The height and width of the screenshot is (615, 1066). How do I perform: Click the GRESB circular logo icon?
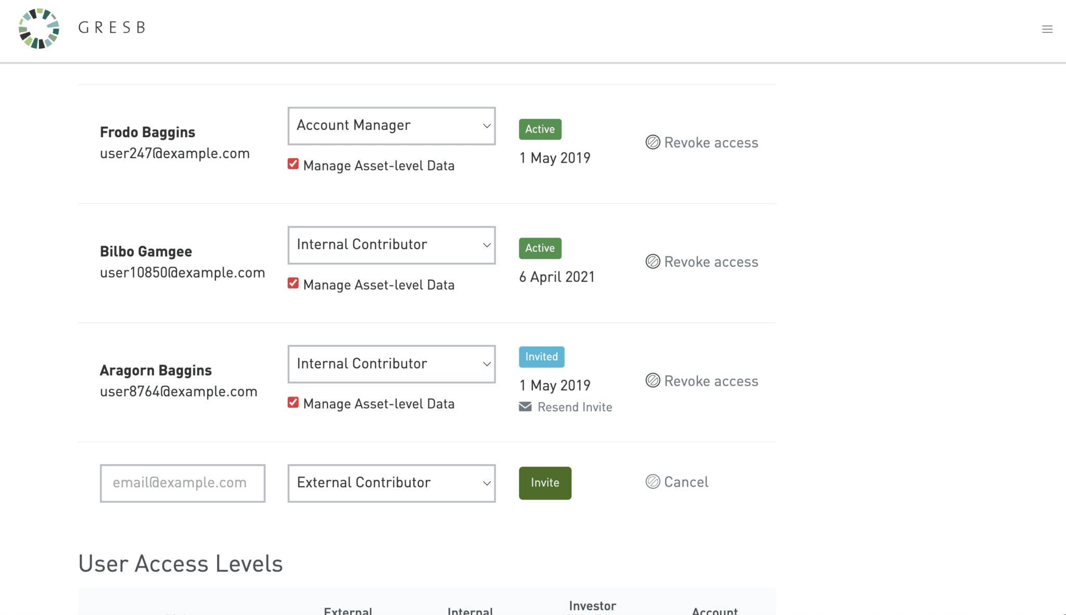pyautogui.click(x=39, y=29)
